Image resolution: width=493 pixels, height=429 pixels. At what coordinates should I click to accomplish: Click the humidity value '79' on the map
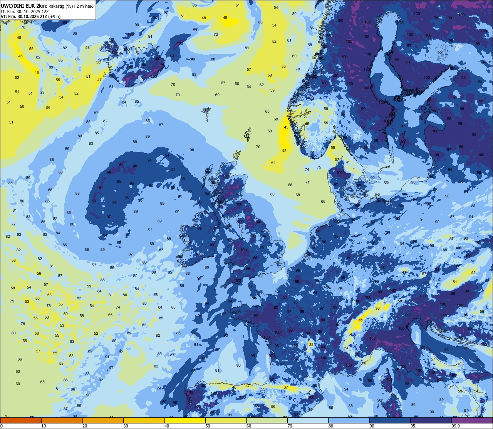(x=298, y=69)
